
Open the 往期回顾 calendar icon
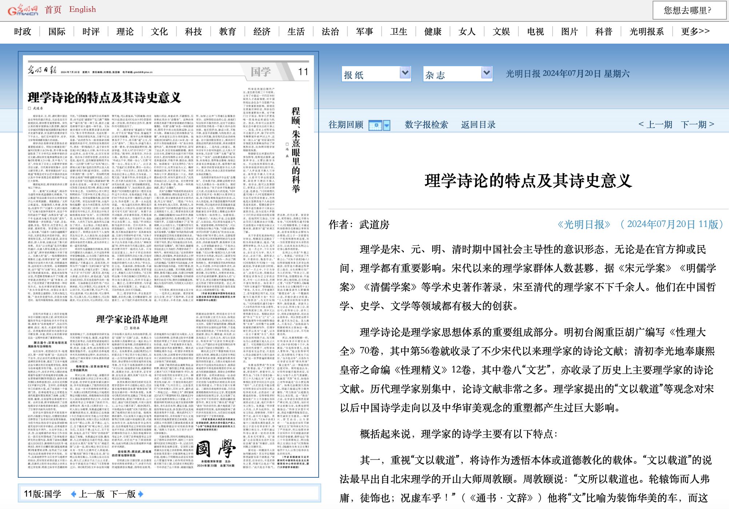(x=375, y=125)
